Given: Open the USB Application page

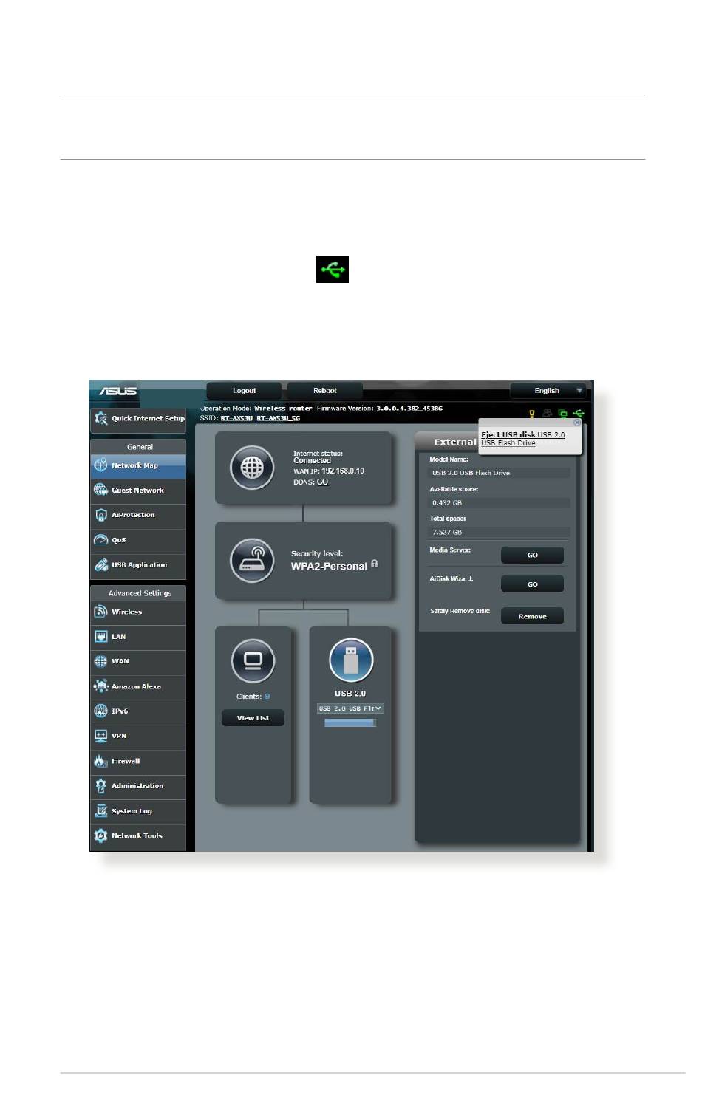Looking at the screenshot, I should [x=138, y=565].
